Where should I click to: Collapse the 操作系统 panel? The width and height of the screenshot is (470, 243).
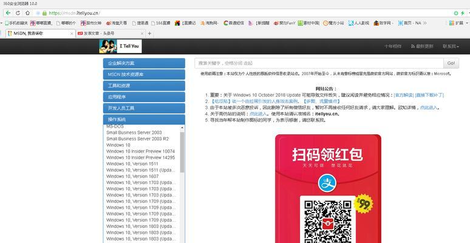click(x=144, y=120)
